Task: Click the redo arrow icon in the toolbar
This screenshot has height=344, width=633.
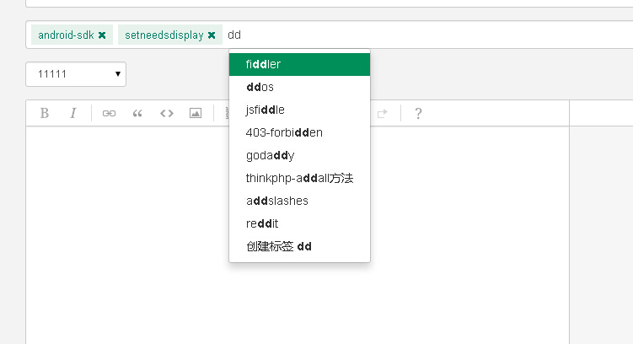Action: coord(383,114)
